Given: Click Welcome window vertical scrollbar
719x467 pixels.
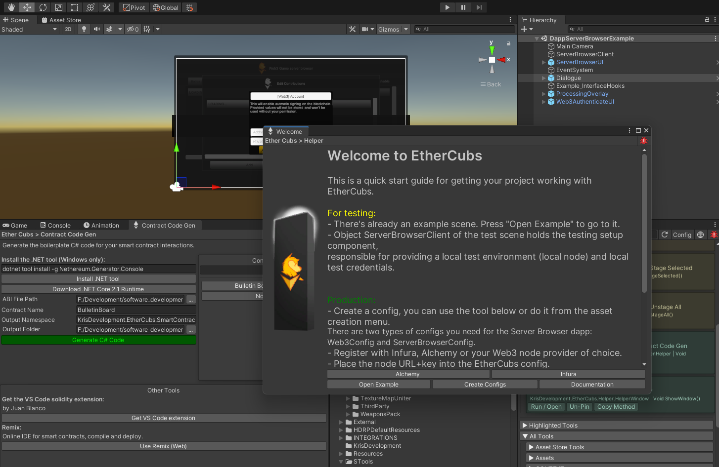Looking at the screenshot, I should click(644, 224).
